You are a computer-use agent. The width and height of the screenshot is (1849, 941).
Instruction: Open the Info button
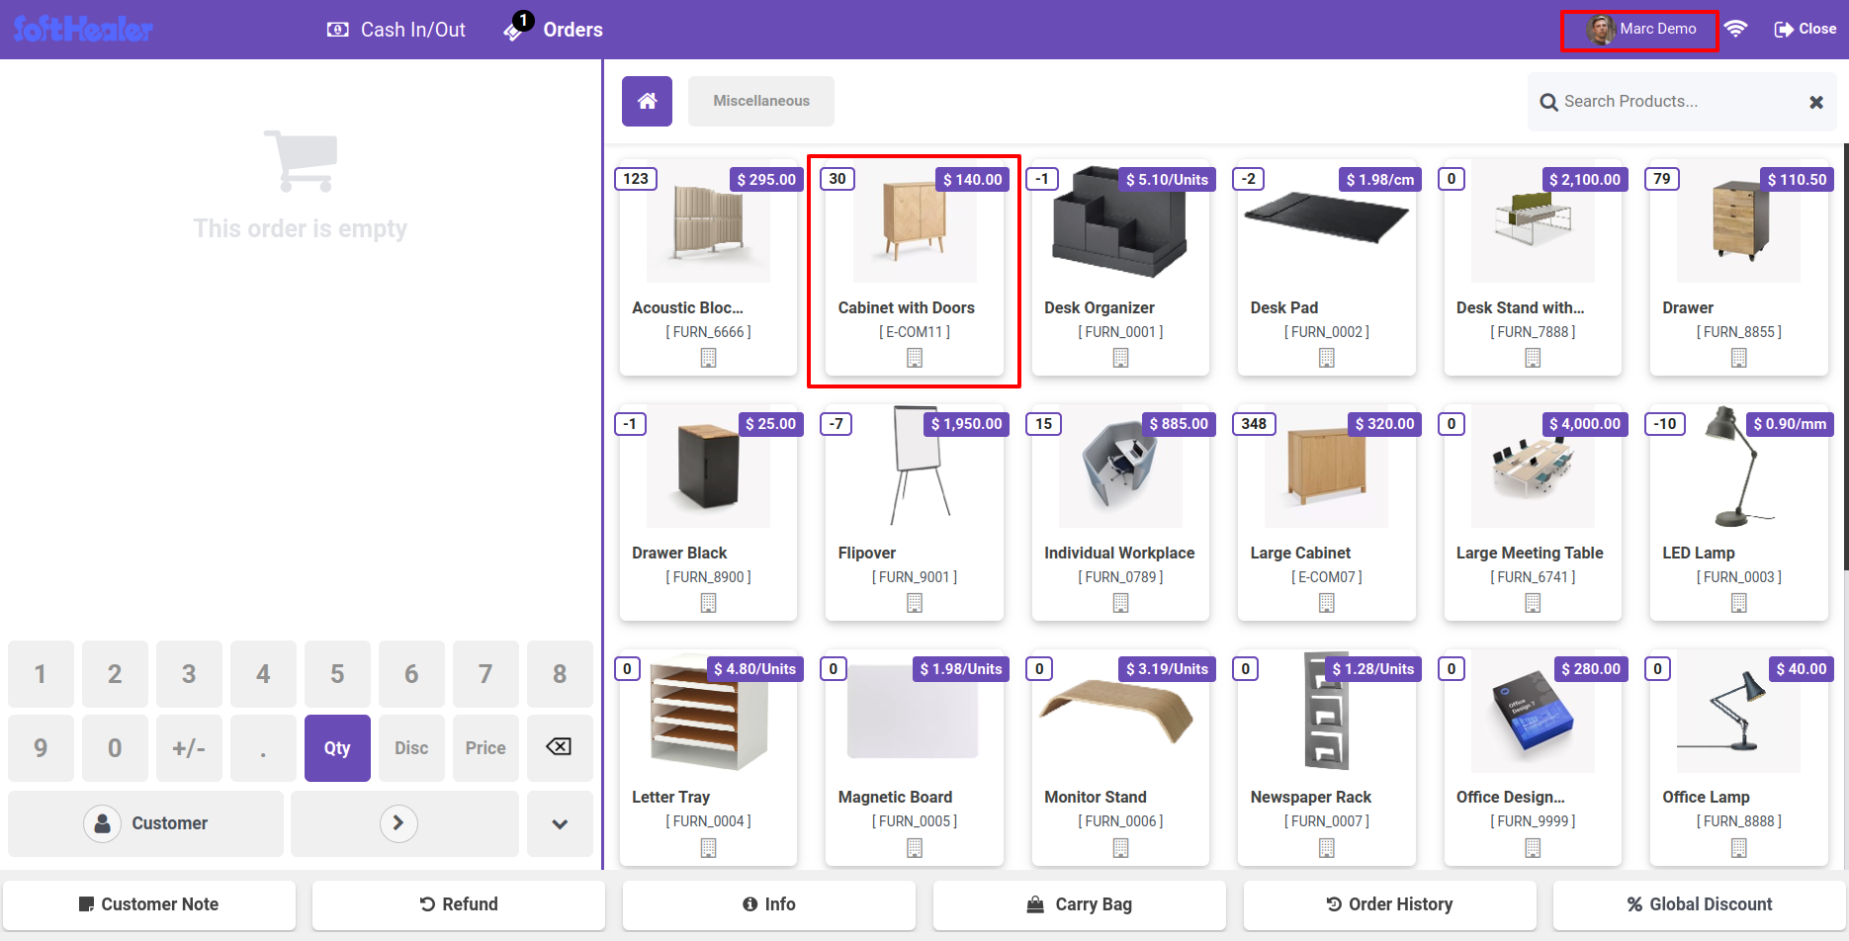pyautogui.click(x=769, y=904)
